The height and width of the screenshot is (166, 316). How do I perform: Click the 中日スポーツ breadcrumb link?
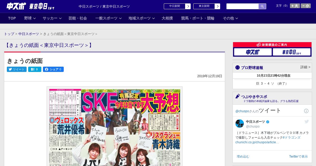click(x=29, y=34)
